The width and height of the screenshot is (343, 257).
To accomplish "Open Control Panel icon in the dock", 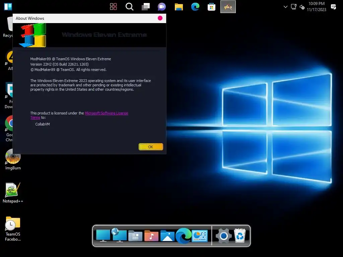I will [200, 236].
